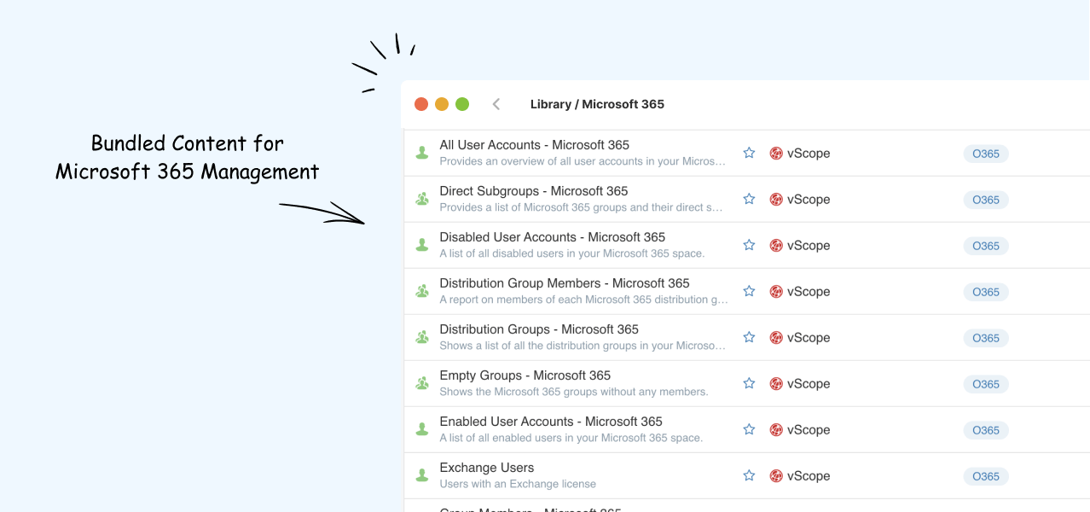Open Direct Subgroups - Microsoft 365 report
The width and height of the screenshot is (1090, 512).
(x=533, y=191)
